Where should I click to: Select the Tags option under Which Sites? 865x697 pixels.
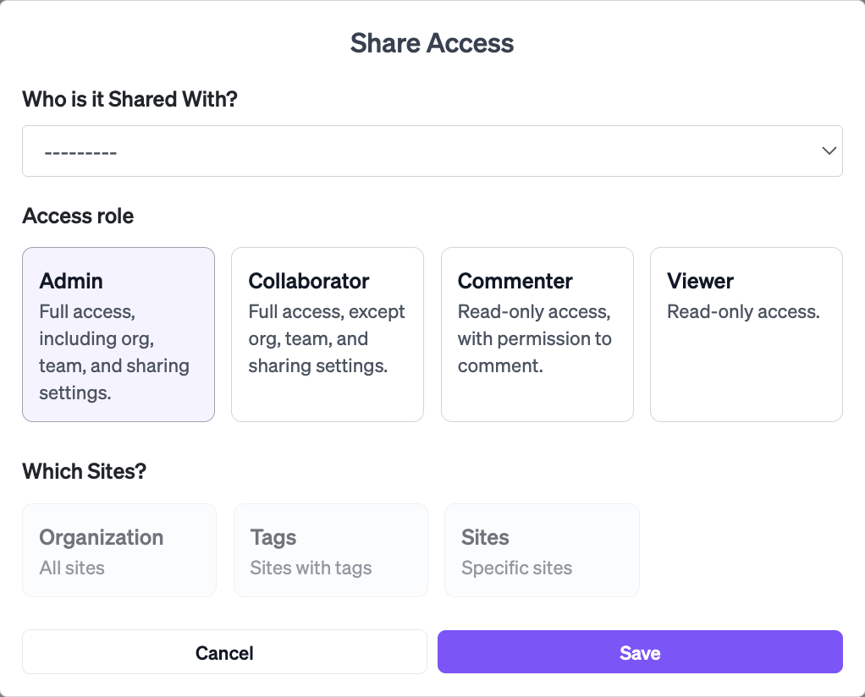(330, 550)
